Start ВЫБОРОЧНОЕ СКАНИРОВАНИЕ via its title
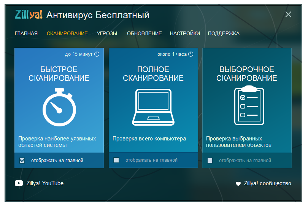This screenshot has height=208, width=308. click(x=247, y=74)
